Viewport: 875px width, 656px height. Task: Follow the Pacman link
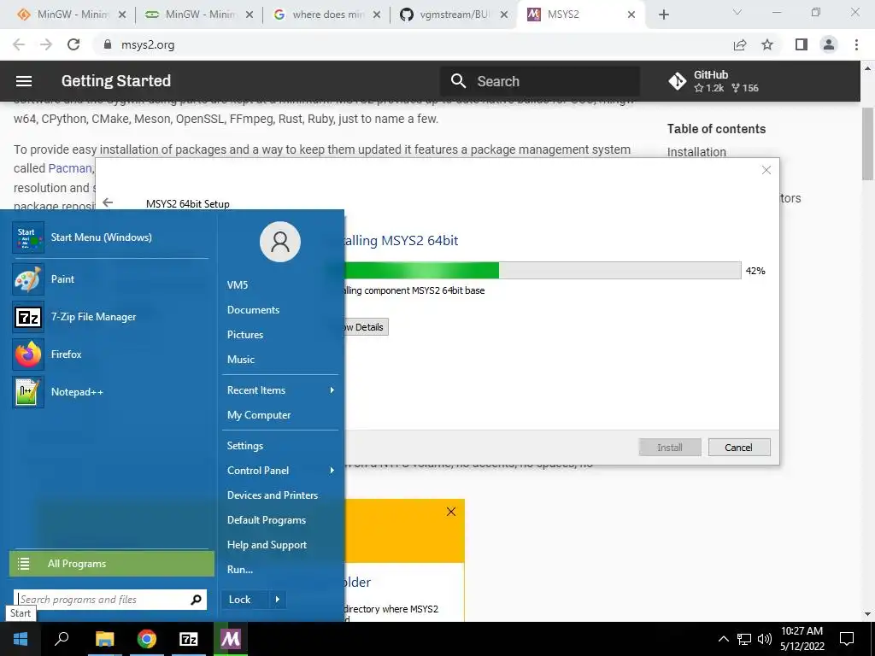(70, 168)
